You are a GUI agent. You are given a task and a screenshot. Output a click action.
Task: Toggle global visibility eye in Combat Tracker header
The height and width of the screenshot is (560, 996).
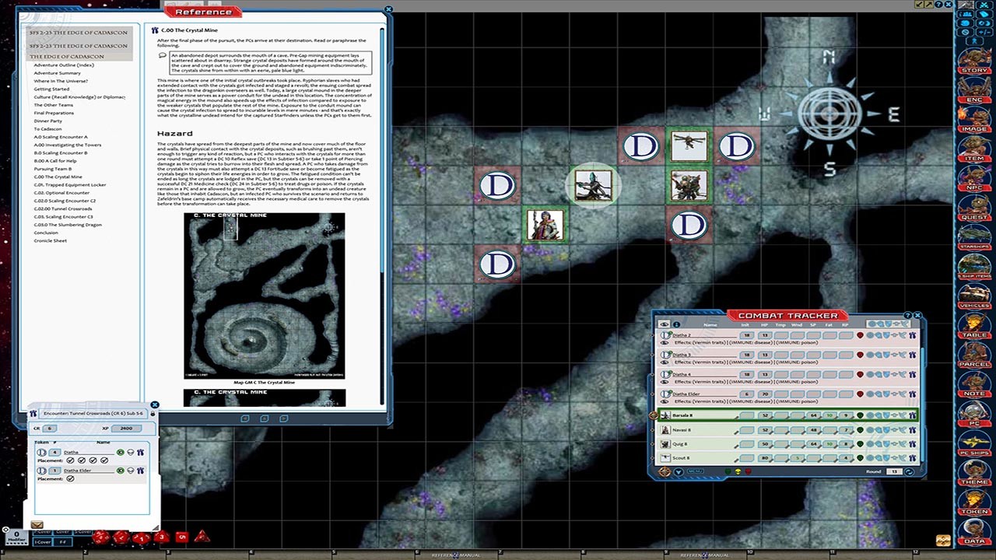(x=664, y=324)
